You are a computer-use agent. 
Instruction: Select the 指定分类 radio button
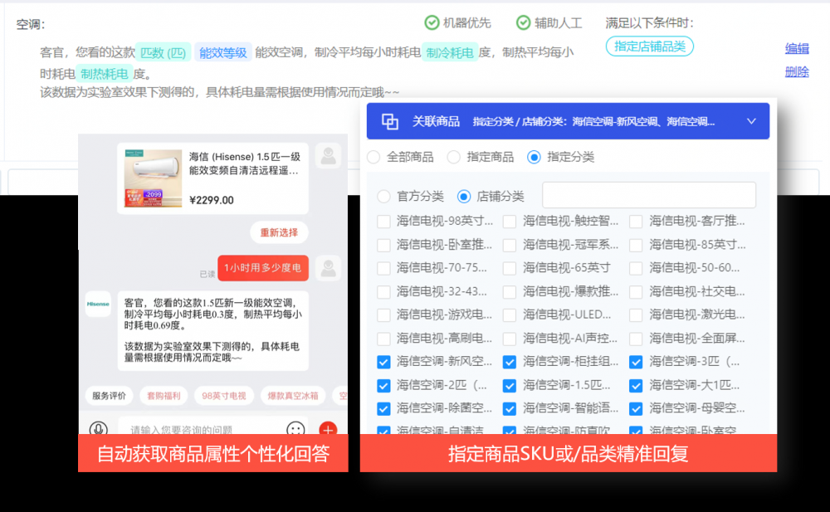534,158
